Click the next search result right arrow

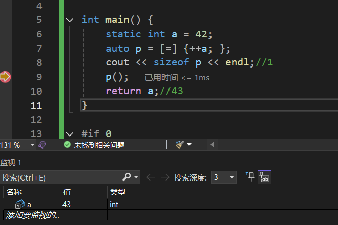[165, 177]
